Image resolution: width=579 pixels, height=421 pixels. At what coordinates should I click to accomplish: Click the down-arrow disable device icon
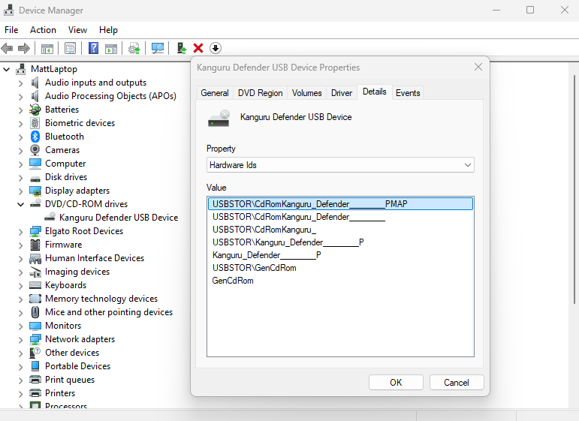click(216, 48)
